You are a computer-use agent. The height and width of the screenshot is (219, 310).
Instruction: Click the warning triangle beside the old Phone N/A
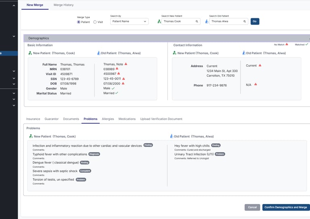[x=256, y=84]
